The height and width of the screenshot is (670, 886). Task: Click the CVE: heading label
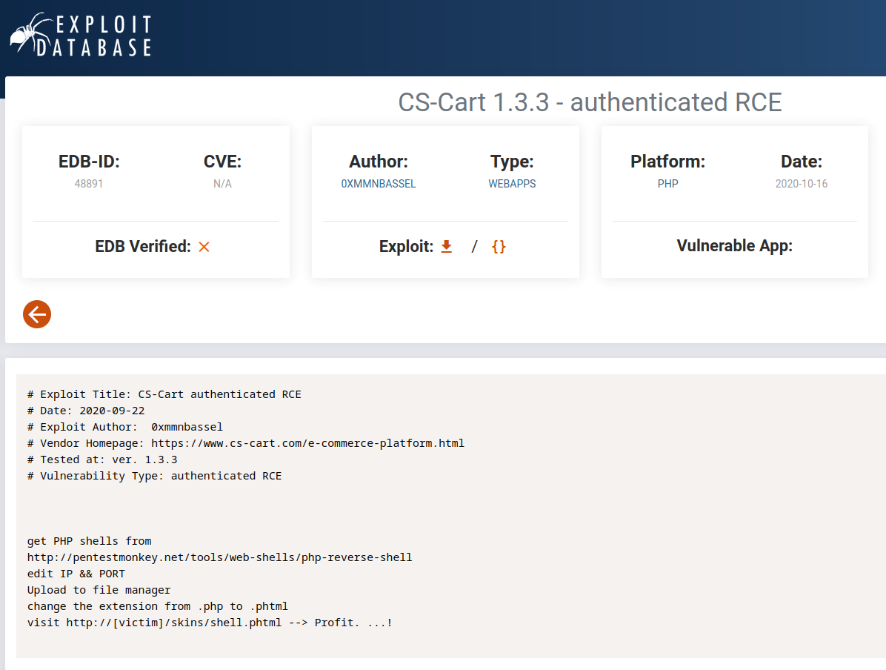222,161
